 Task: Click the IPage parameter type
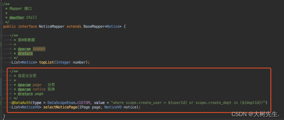point(85,107)
